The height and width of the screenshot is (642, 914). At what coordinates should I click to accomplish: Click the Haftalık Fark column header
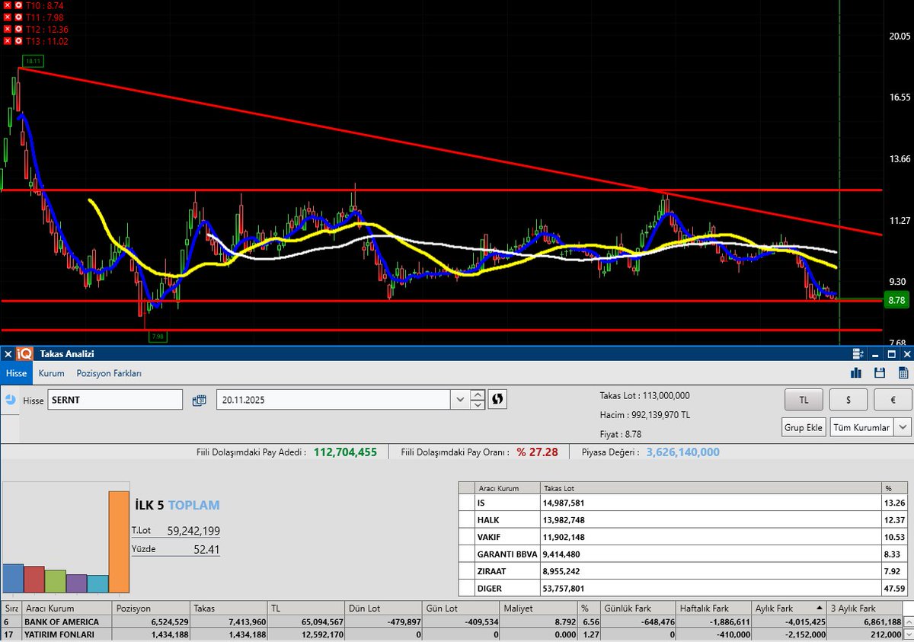[x=713, y=608]
